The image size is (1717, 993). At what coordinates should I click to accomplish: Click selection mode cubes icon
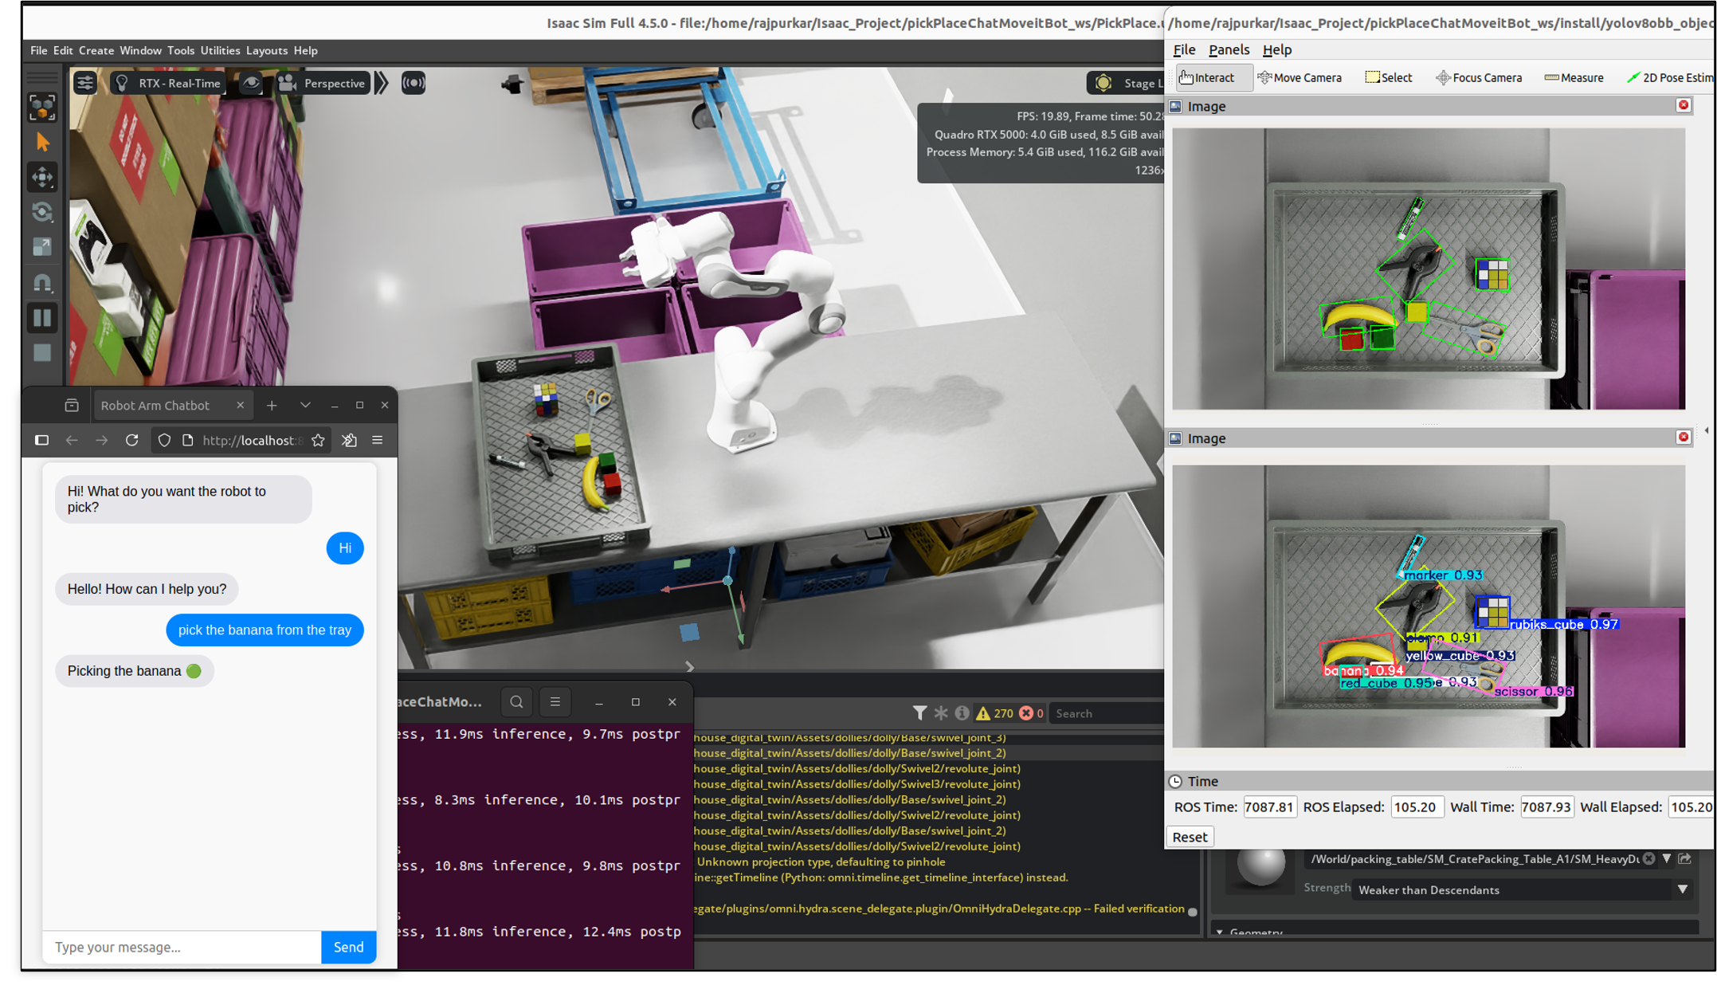click(42, 108)
